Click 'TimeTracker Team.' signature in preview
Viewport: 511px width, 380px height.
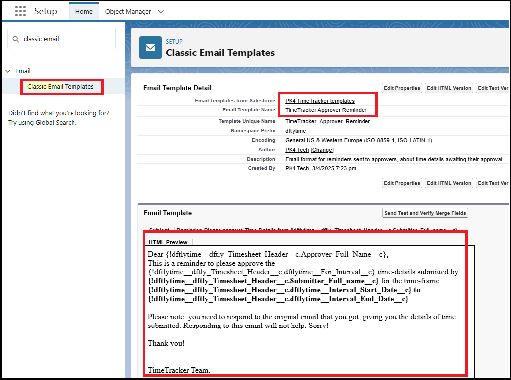point(179,370)
